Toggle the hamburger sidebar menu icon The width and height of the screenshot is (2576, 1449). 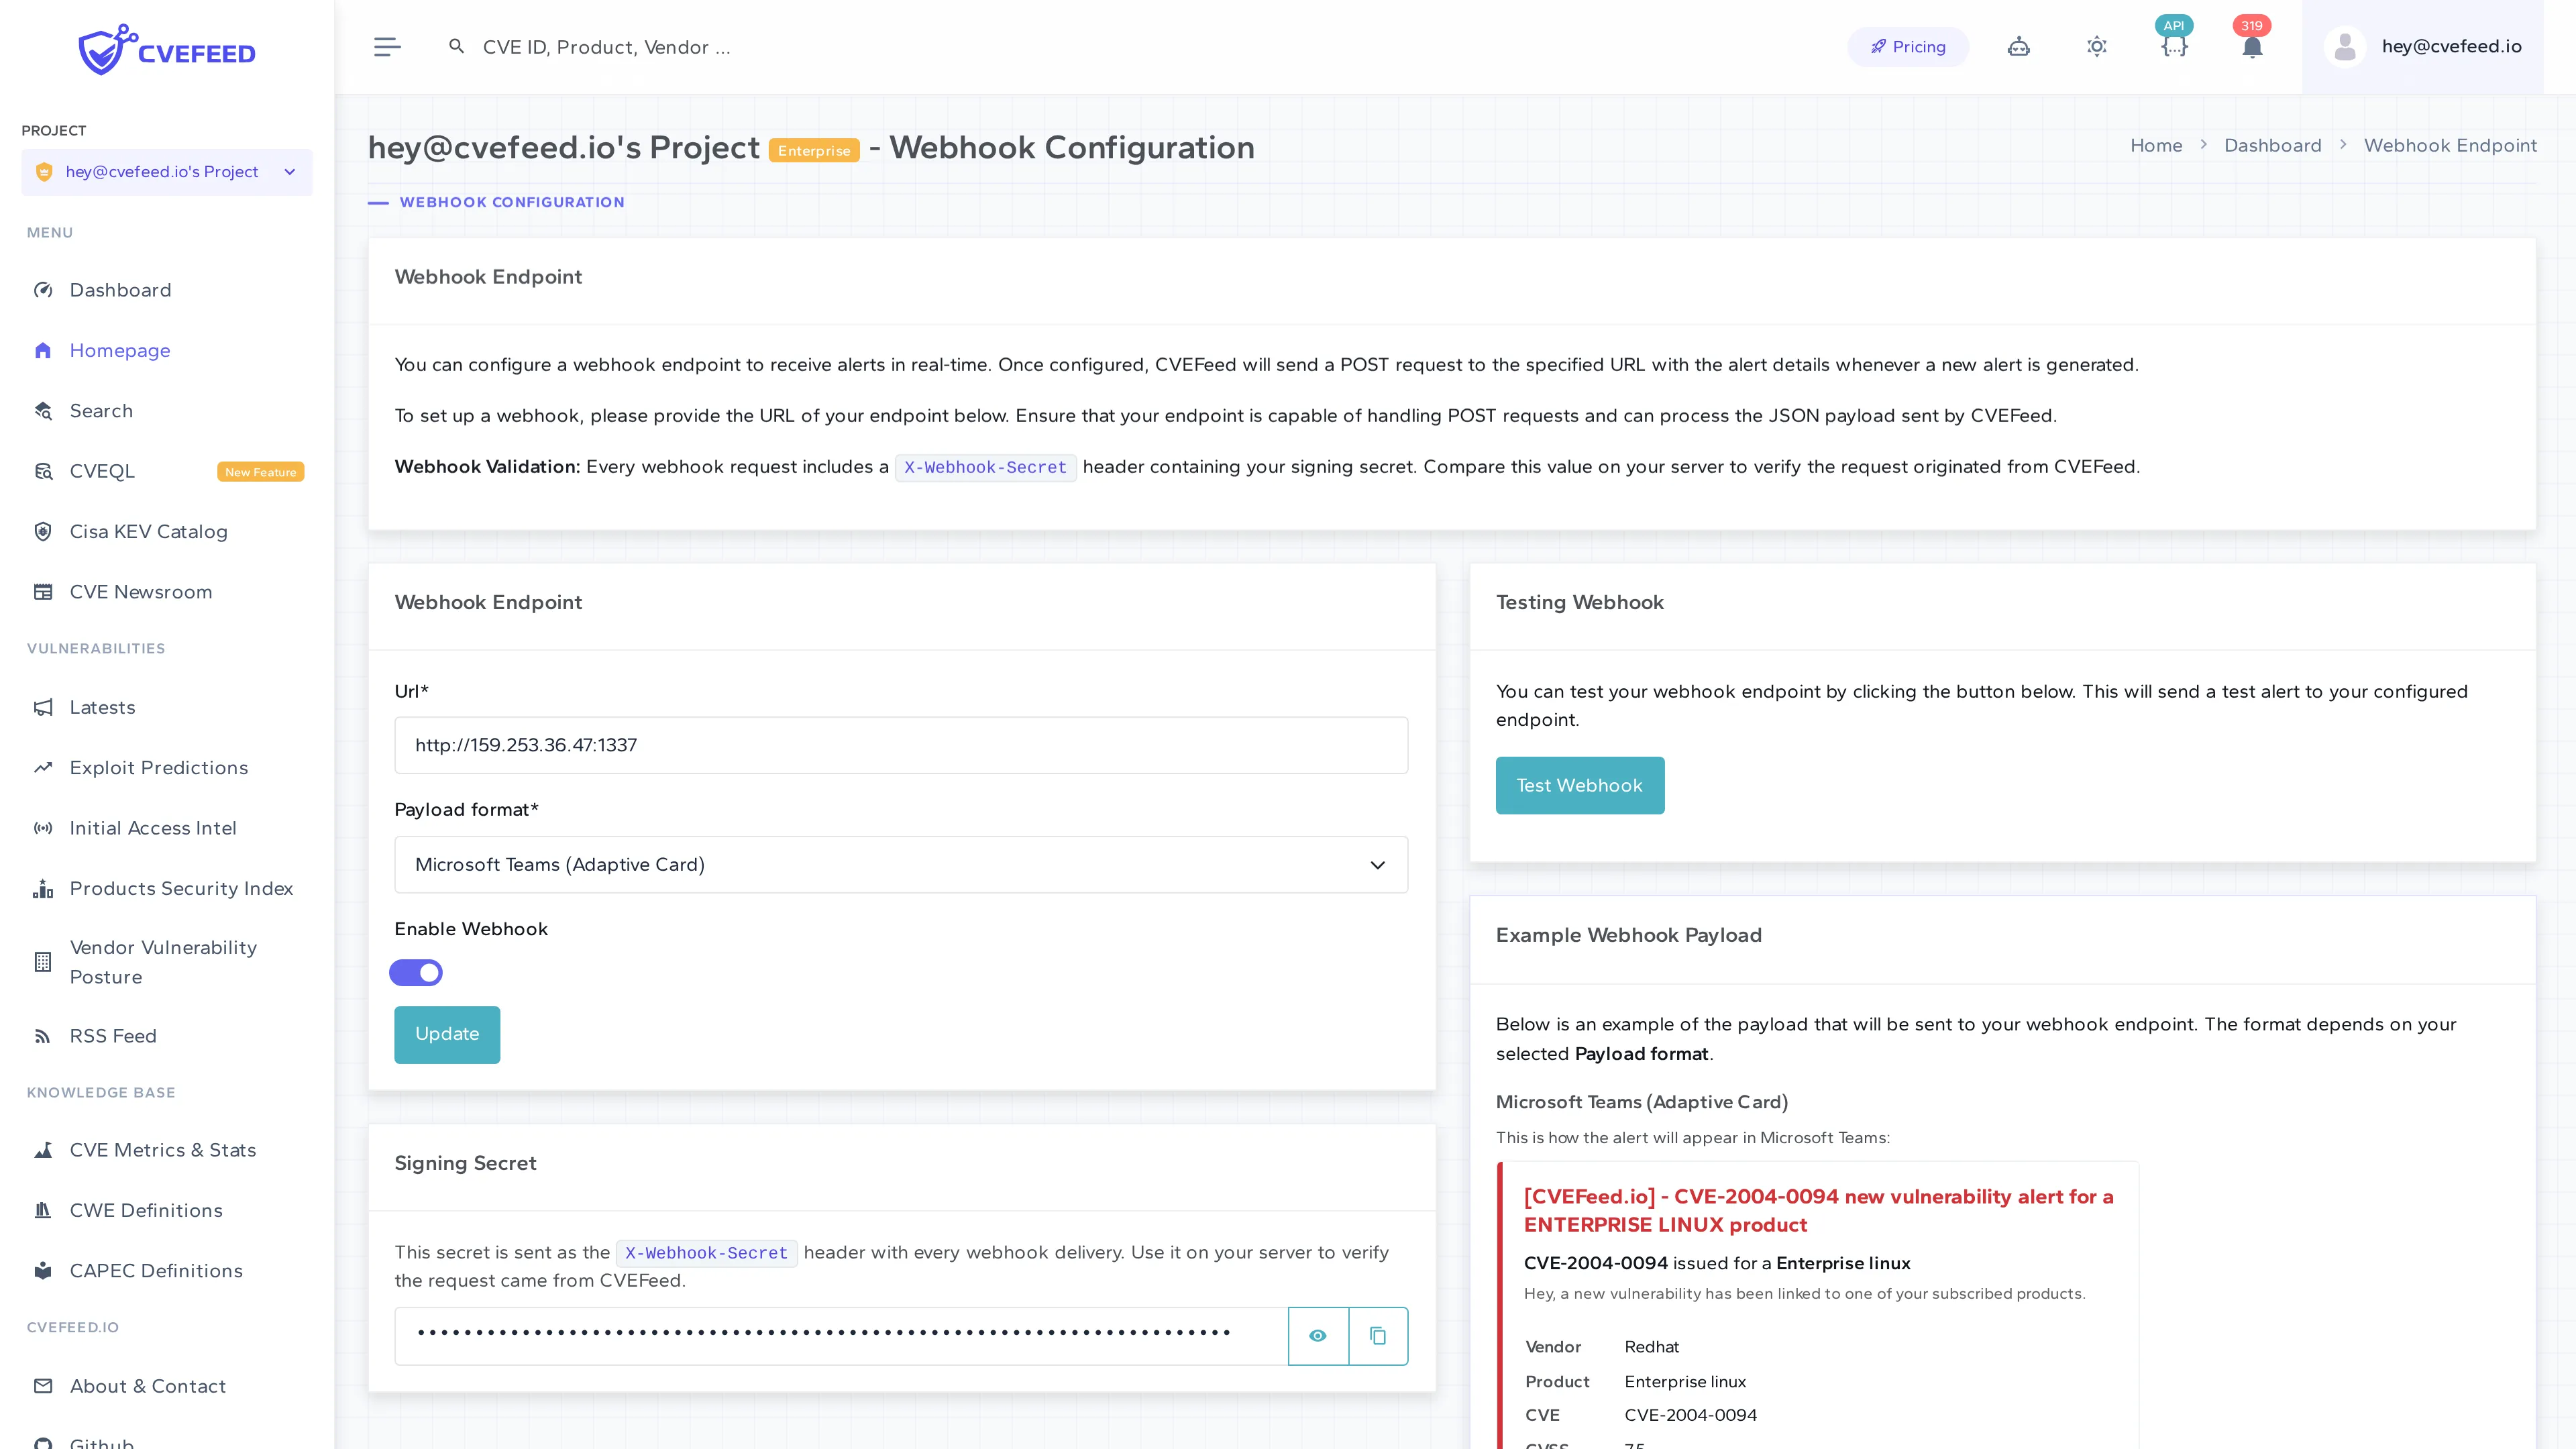click(x=387, y=47)
